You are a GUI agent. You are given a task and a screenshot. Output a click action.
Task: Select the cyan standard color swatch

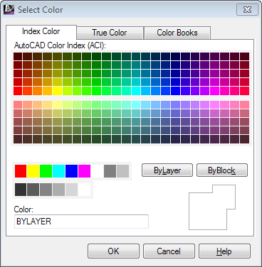(59, 171)
